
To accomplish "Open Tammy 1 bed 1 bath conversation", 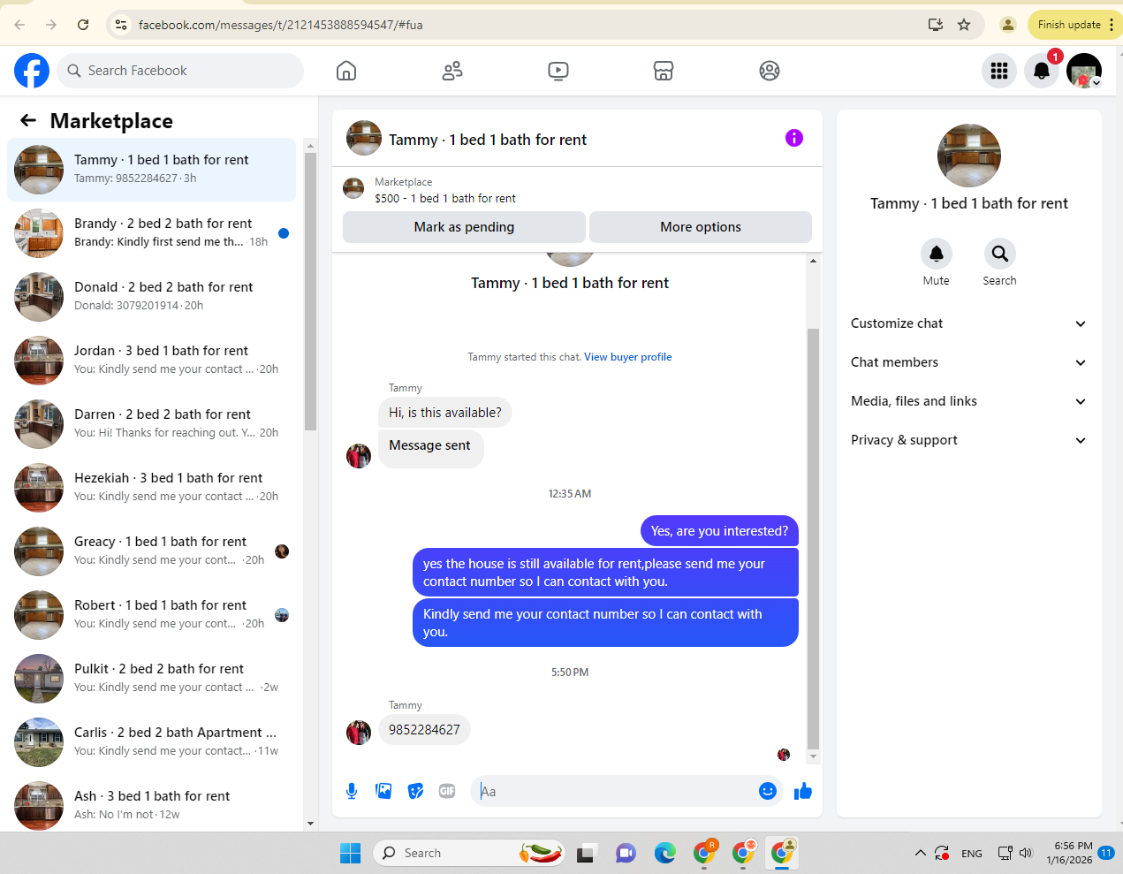I will (x=152, y=170).
